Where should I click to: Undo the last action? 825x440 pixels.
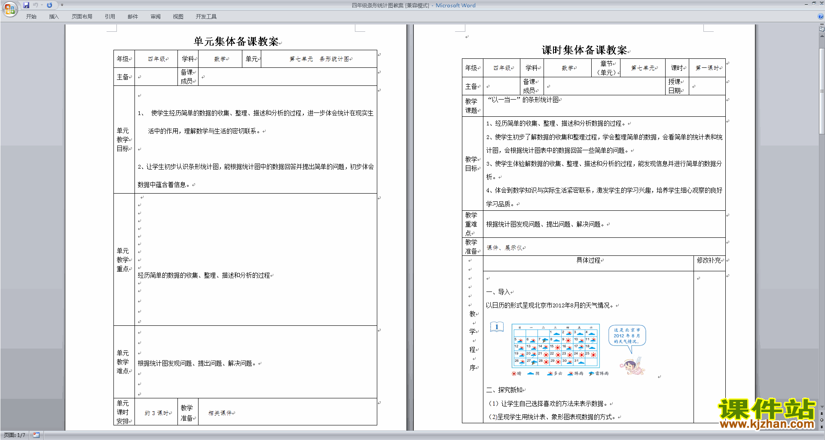coord(36,5)
